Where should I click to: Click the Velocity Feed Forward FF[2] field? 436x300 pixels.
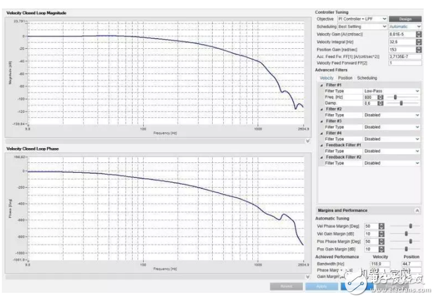pyautogui.click(x=405, y=63)
